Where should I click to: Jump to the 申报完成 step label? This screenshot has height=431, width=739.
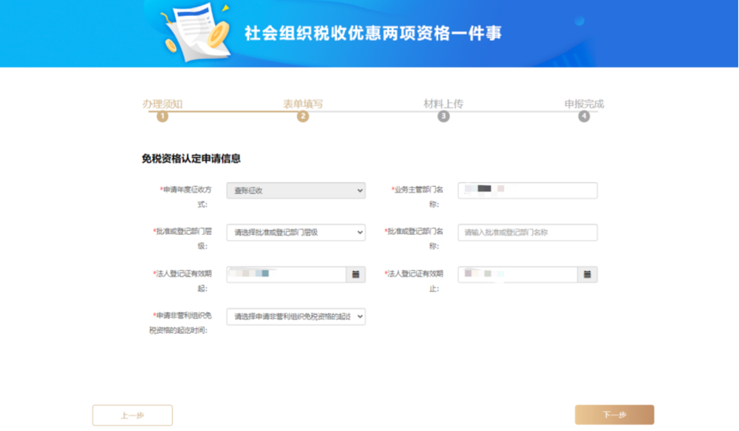pos(584,104)
